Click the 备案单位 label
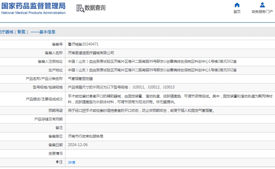This screenshot has height=169, width=275. point(55,136)
